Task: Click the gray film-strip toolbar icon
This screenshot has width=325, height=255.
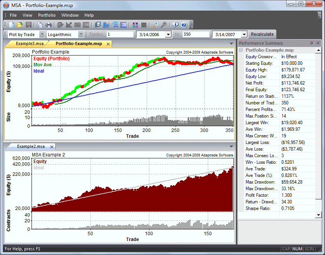Action: click(x=86, y=25)
